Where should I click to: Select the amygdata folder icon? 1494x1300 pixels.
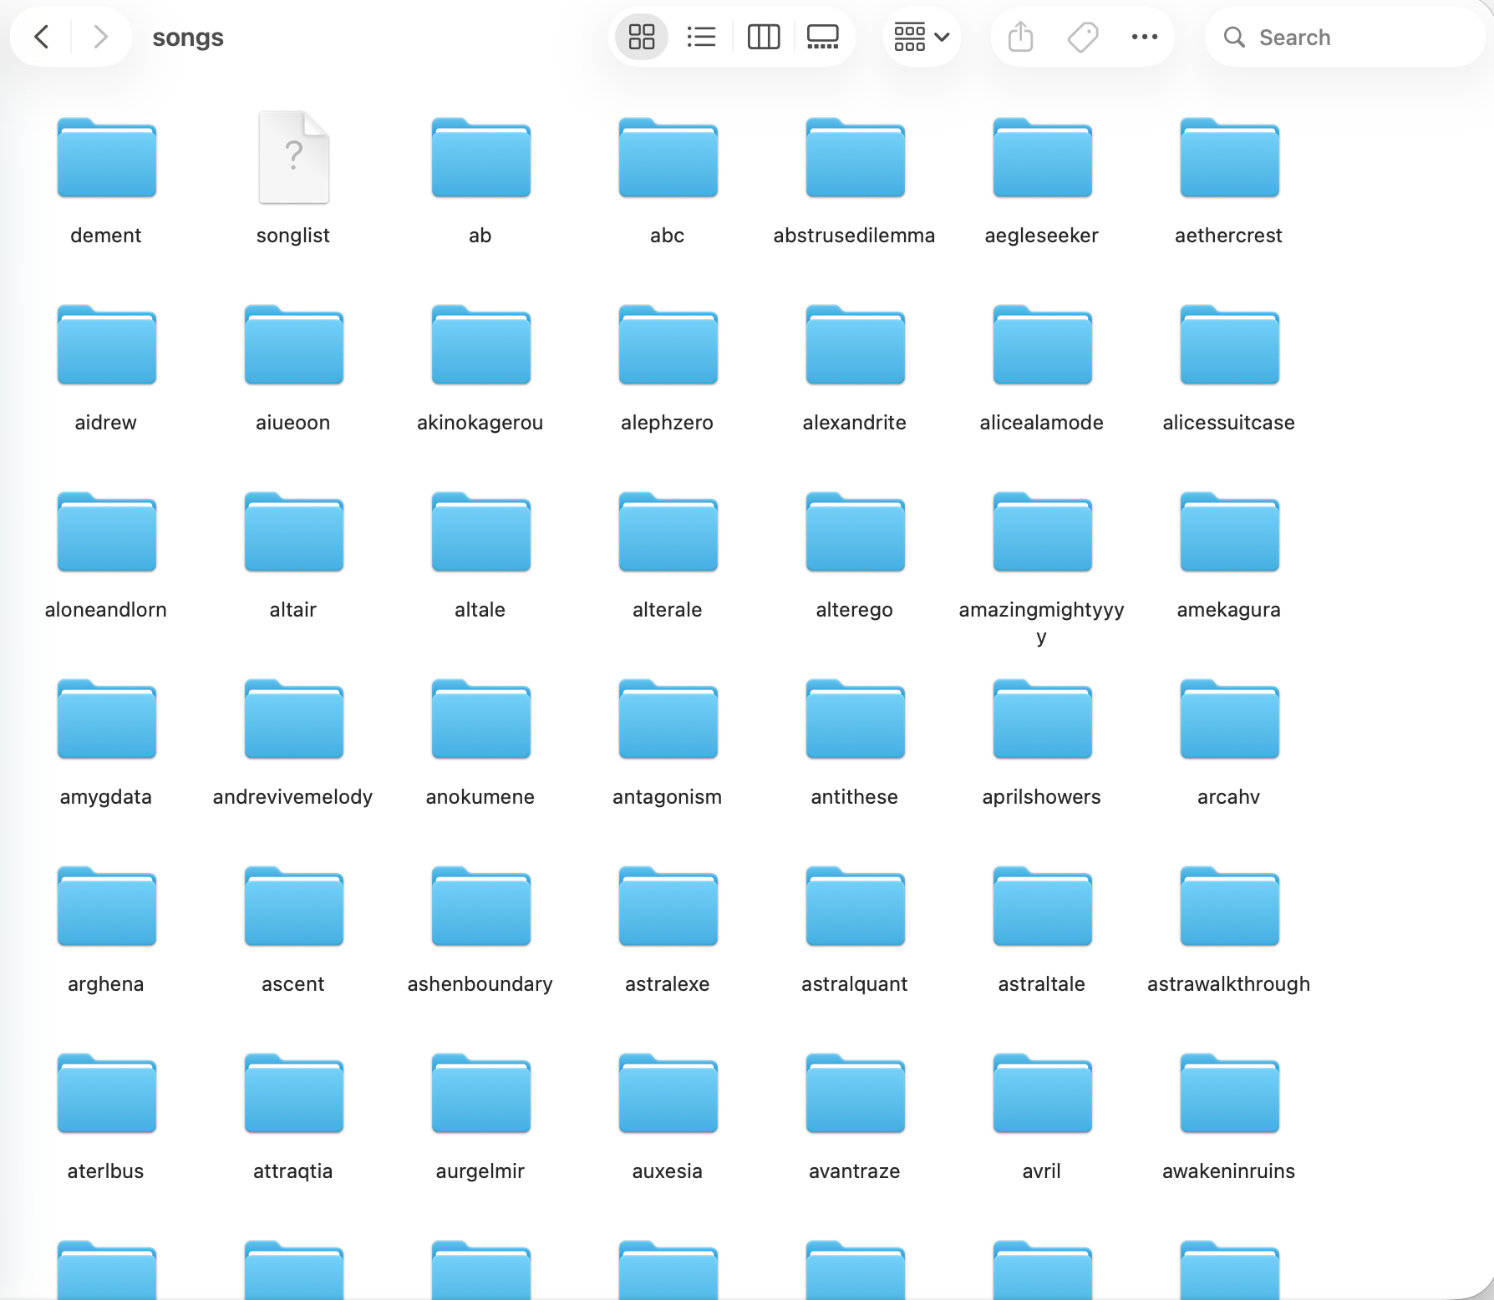(107, 719)
